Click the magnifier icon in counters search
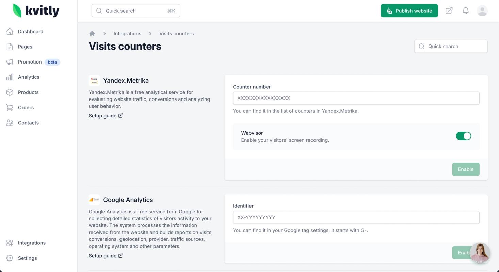This screenshot has width=499, height=272. pyautogui.click(x=422, y=47)
